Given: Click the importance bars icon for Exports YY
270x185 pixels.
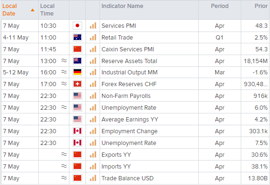Looking at the screenshot, I should tap(93, 154).
